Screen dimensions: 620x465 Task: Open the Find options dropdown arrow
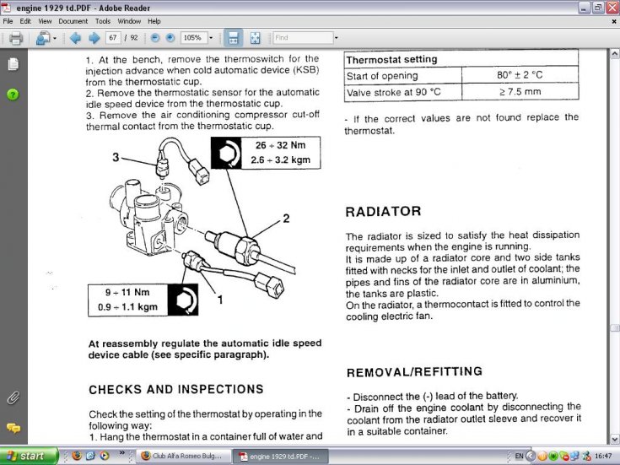(336, 38)
